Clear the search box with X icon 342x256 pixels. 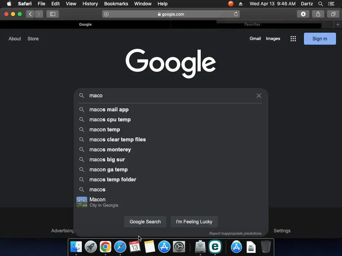tap(259, 96)
